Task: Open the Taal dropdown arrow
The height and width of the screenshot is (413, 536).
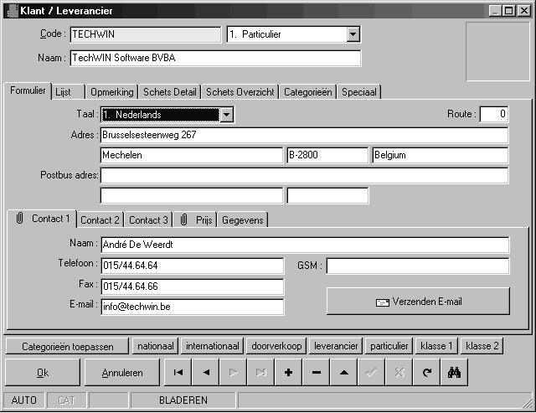Action: 227,115
